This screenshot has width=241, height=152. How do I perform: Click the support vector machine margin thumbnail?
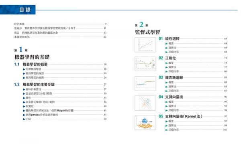tap(145, 103)
